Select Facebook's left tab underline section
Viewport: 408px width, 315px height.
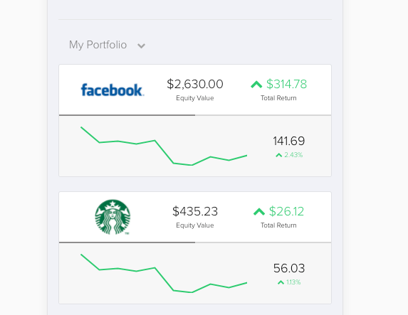point(127,115)
